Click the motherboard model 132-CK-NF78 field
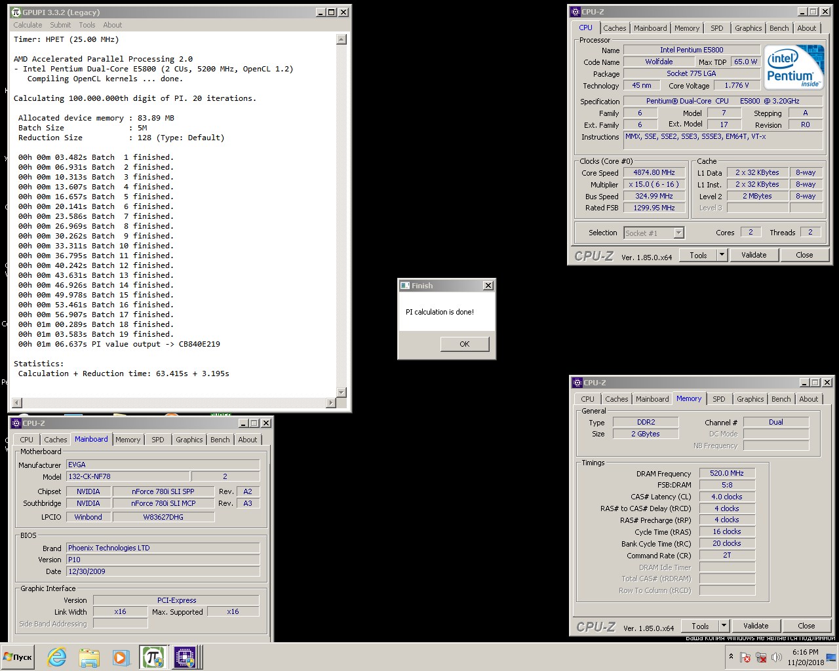This screenshot has width=839, height=671. [x=128, y=476]
